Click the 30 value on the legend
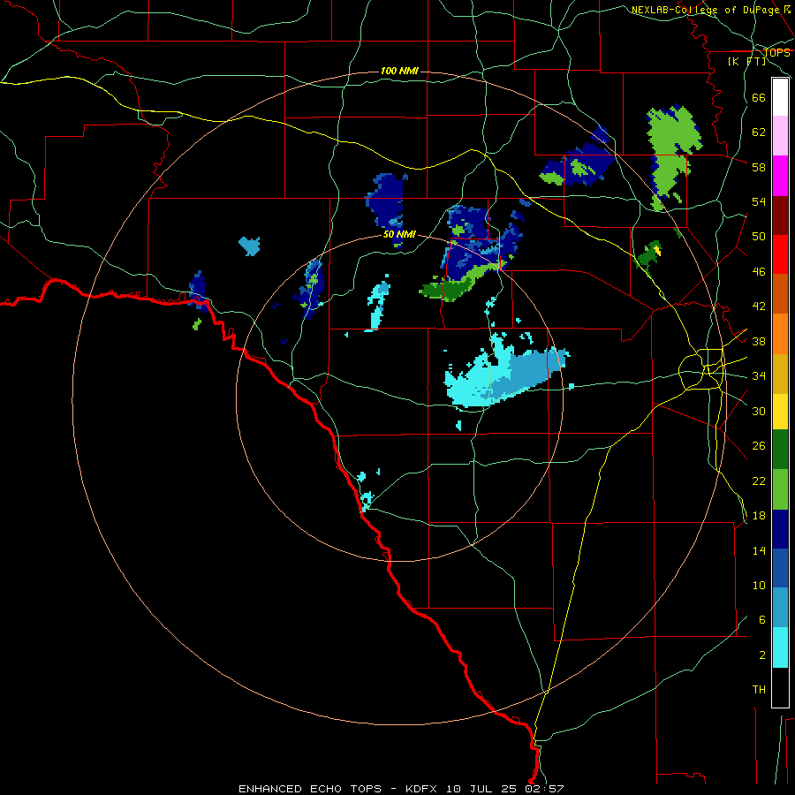795x795 pixels. click(x=759, y=411)
